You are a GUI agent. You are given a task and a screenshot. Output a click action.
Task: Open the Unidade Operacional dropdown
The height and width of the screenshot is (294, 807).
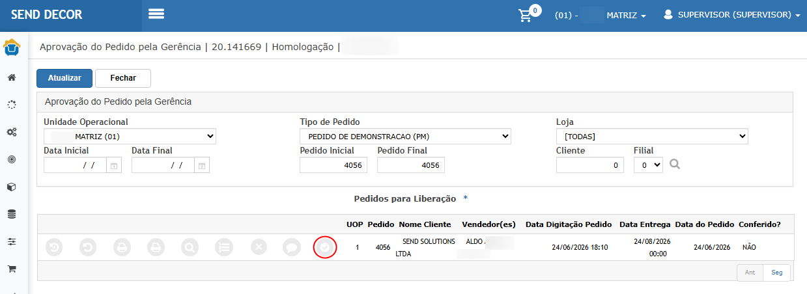click(x=130, y=136)
